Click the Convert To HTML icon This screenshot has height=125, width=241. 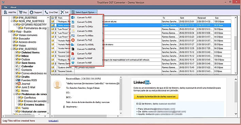tap(73, 44)
